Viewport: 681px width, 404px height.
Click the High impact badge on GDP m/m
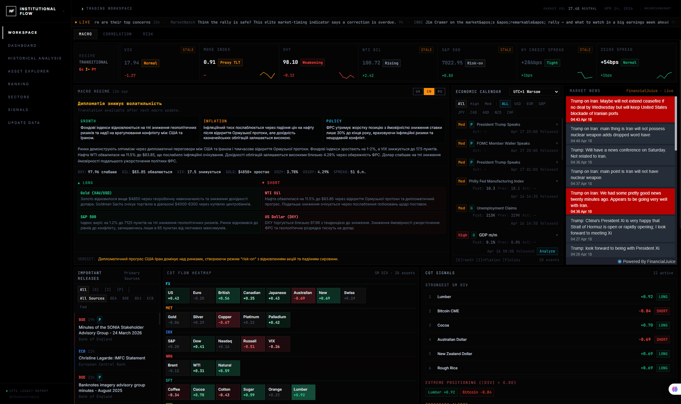coord(463,235)
